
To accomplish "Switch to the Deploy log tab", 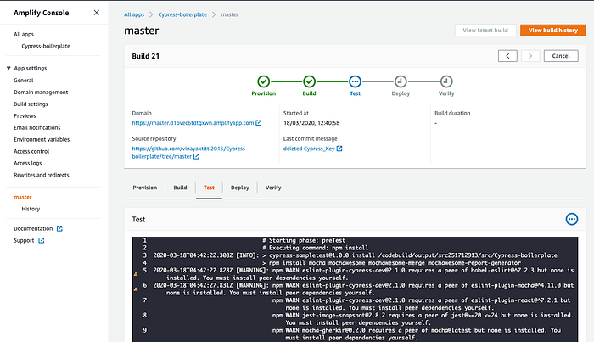I will (240, 188).
